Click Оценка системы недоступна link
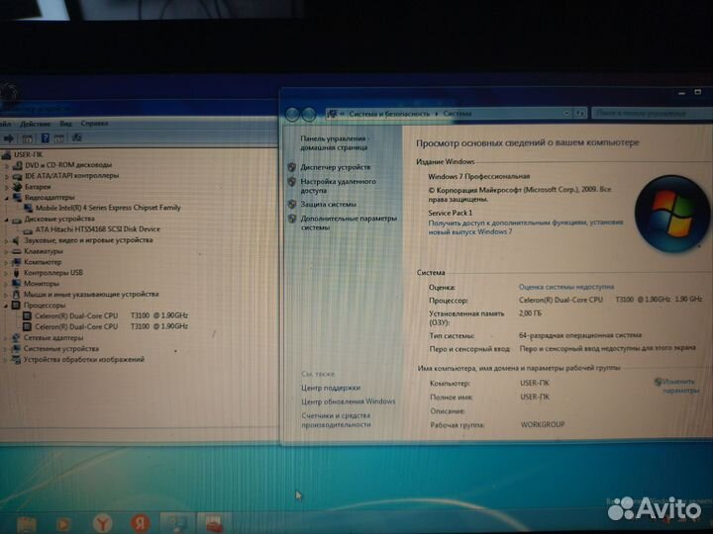The width and height of the screenshot is (713, 534). pyautogui.click(x=566, y=287)
